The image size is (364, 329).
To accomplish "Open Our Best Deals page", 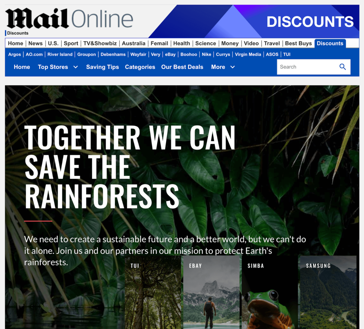I will [x=182, y=67].
